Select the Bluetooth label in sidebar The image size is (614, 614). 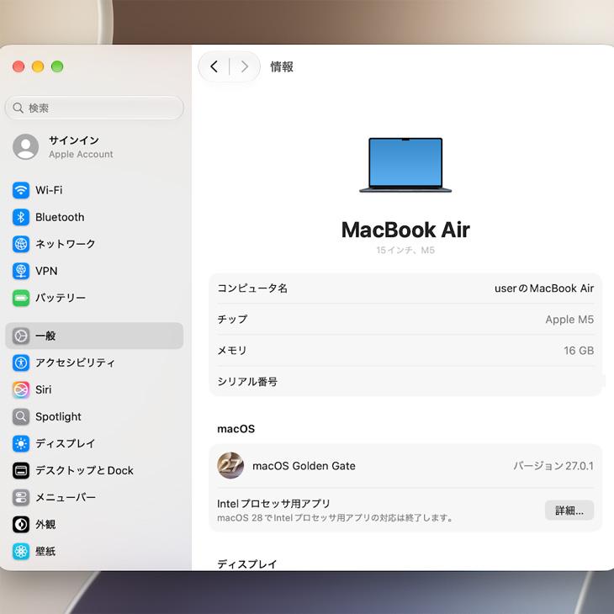click(x=60, y=217)
